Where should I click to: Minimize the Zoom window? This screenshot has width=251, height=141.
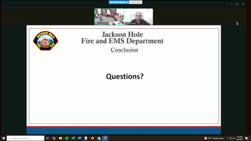[231, 4]
